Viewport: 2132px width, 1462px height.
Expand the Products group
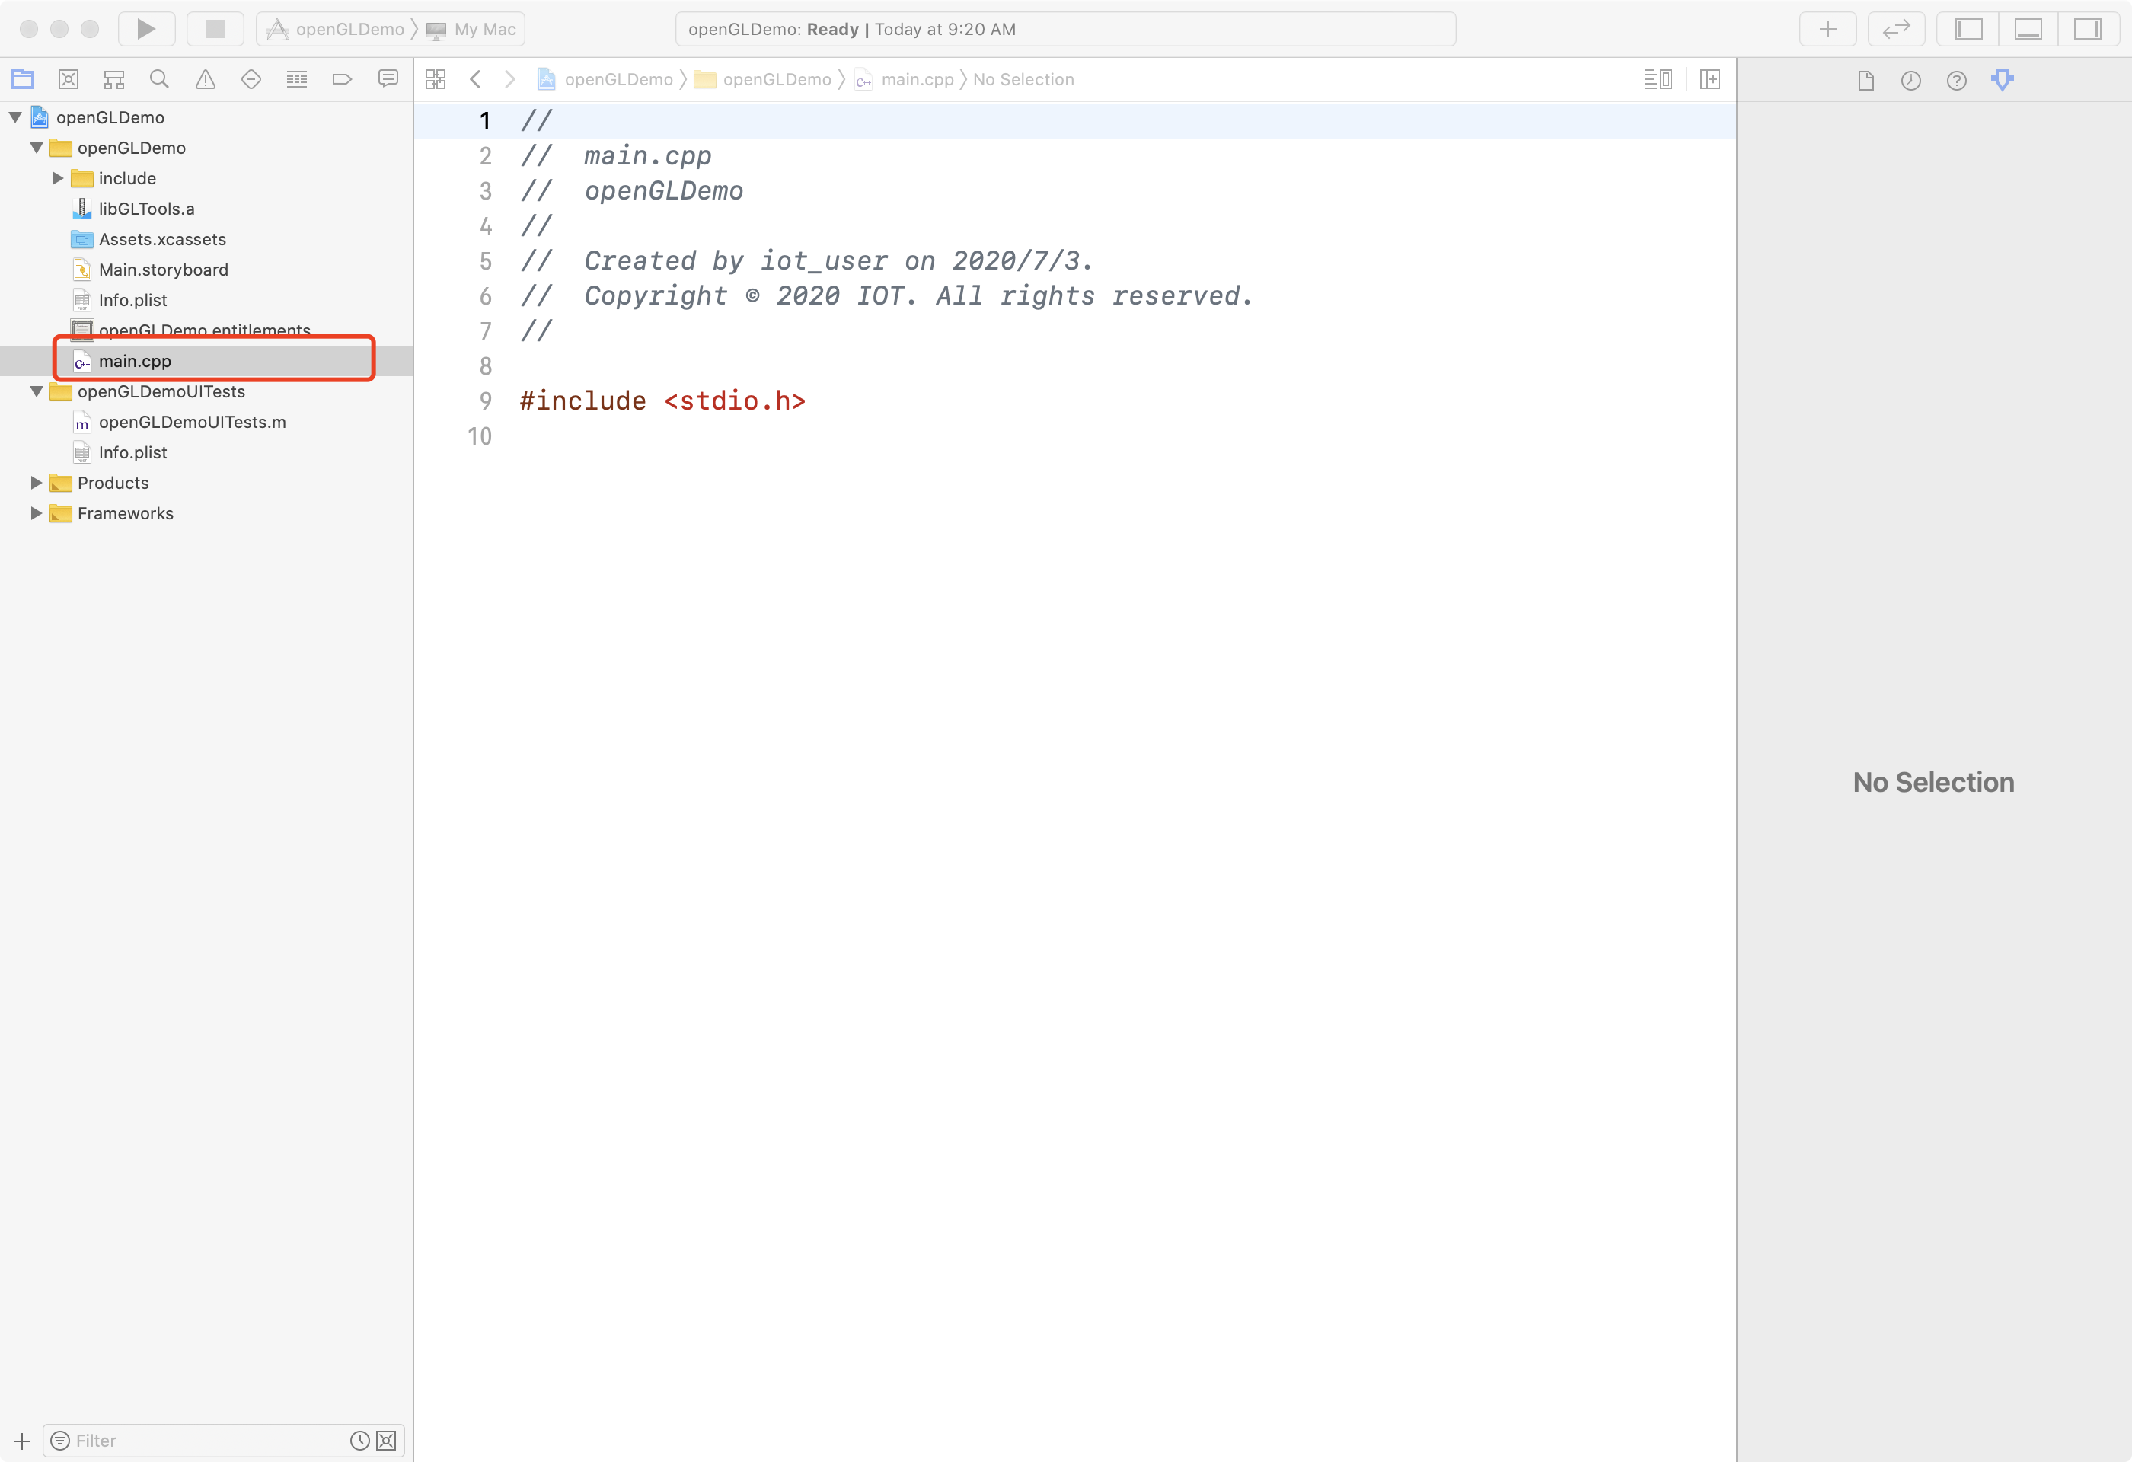pyautogui.click(x=37, y=483)
